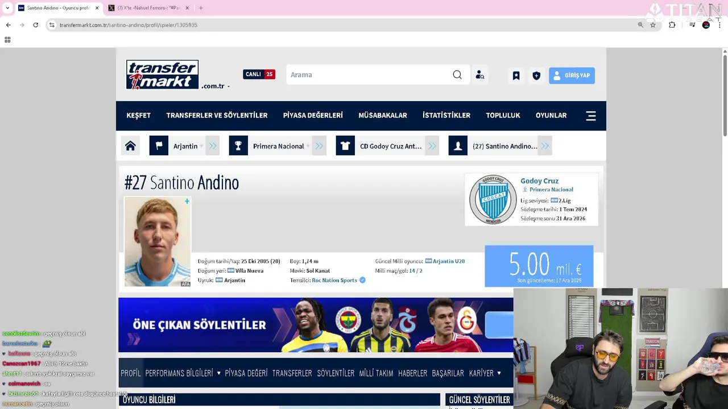Screen dimensions: 728x409
Task: Click the 14 / 2 caps and goals link
Action: (415, 271)
